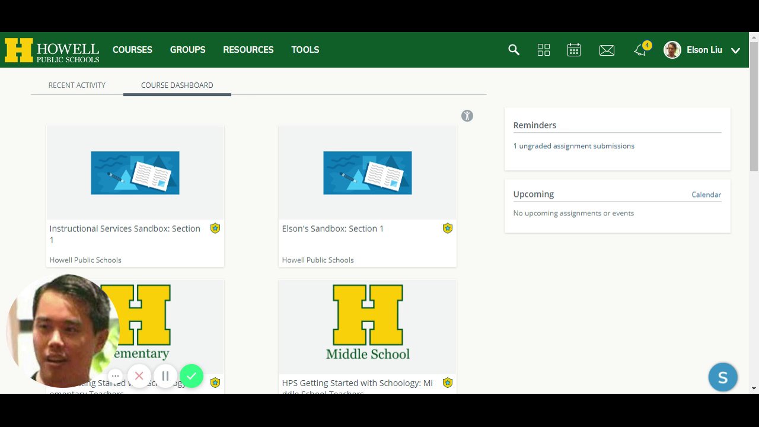Click badge icon on Middle School Teachers card
Screen dimensions: 759x427
click(448, 383)
